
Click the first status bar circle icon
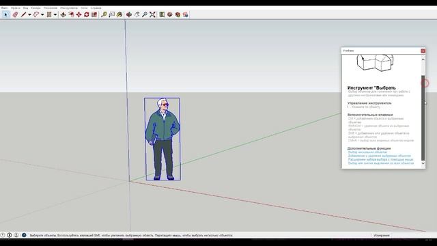pyautogui.click(x=3, y=235)
